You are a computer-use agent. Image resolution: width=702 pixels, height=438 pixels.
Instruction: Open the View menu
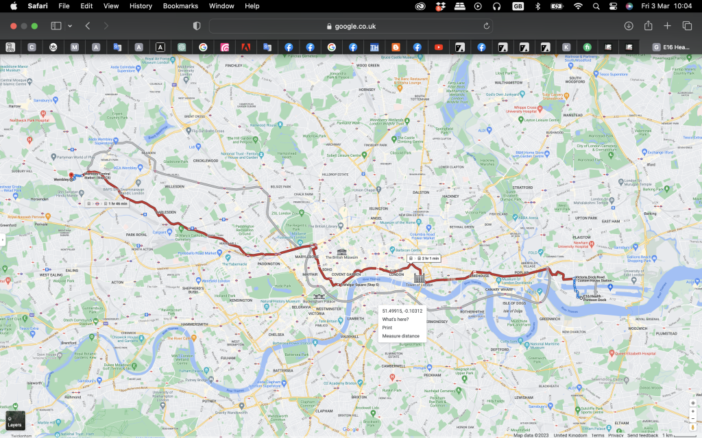(x=111, y=5)
